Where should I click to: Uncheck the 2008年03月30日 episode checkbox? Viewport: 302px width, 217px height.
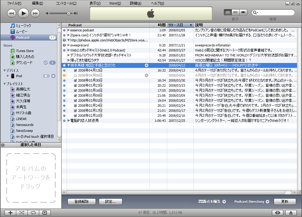[75, 80]
